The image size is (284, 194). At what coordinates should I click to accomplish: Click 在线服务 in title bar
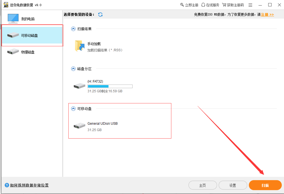[213, 5]
